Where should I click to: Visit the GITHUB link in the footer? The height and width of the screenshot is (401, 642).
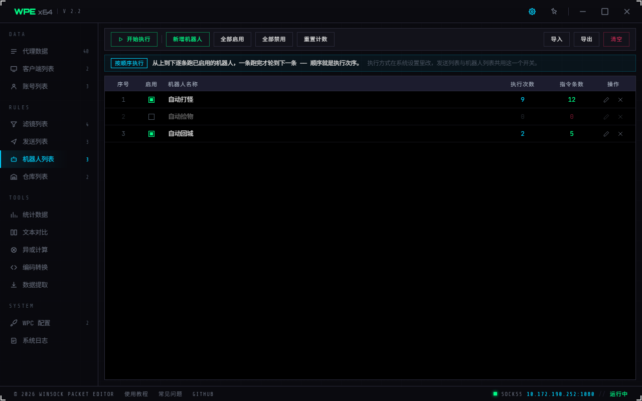coord(203,394)
